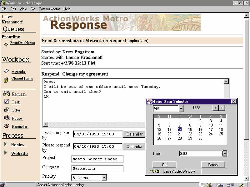Click the message box scroll left arrow

point(46,124)
